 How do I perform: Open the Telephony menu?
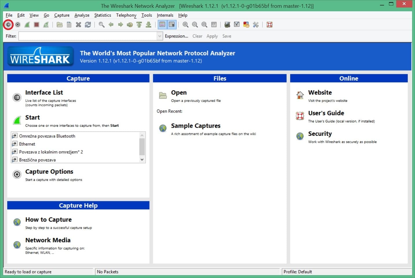(126, 15)
